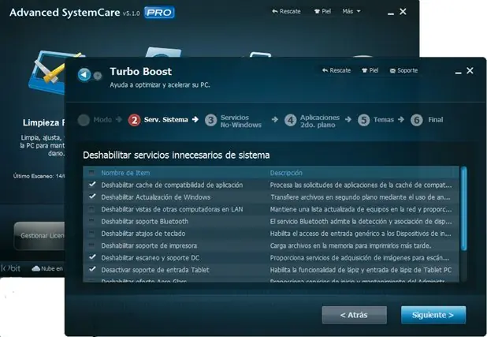Uncheck Deshabilitar Actualización de Windows
The width and height of the screenshot is (487, 337).
coord(92,197)
